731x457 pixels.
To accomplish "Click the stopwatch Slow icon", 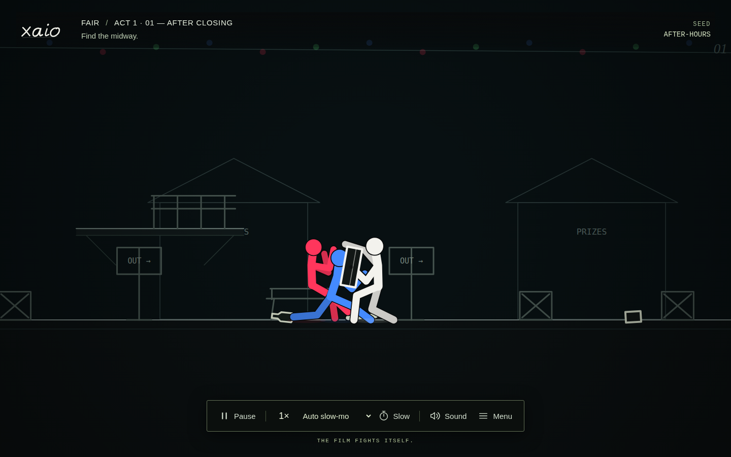I will (384, 416).
